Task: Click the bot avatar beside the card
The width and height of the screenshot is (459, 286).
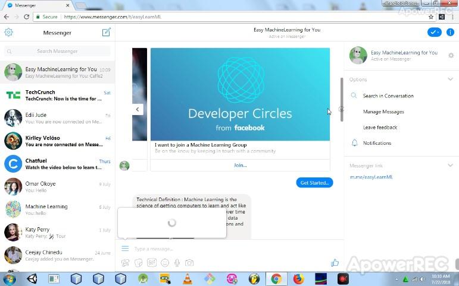Action: (124, 166)
